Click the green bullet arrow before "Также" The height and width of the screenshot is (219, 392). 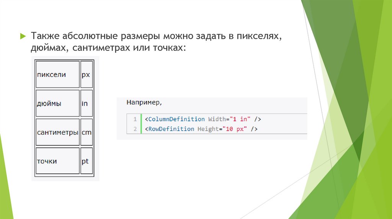coord(23,36)
